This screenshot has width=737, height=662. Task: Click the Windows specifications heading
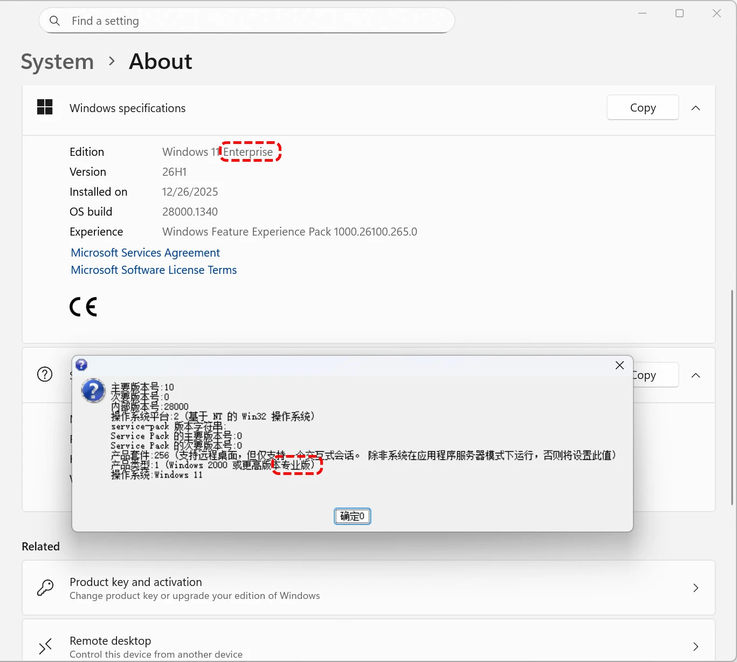coord(128,108)
